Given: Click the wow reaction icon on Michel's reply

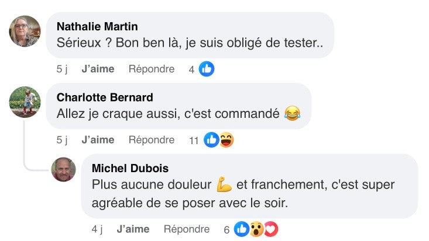Looking at the screenshot, I should coord(256,229).
